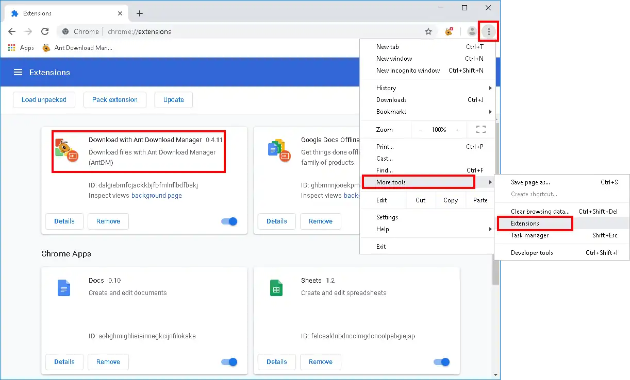
Task: Click the ID aohghmighlieiainnegkcijnfilokake text
Action: [142, 336]
